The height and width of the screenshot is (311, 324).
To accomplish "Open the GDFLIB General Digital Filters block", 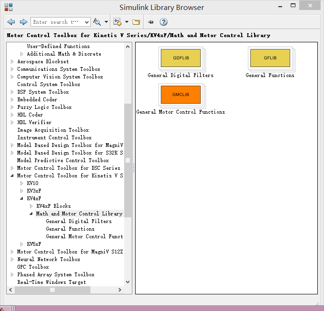I will pyautogui.click(x=181, y=58).
